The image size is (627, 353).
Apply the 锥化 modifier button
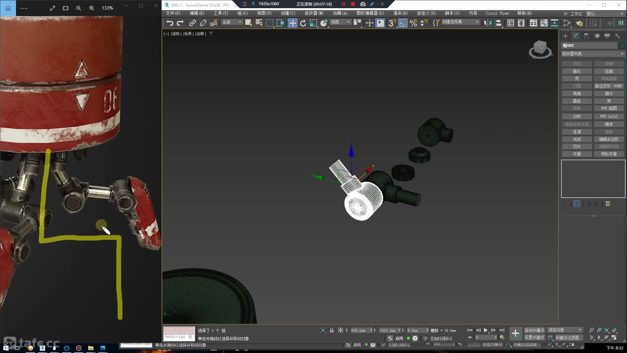click(x=577, y=71)
